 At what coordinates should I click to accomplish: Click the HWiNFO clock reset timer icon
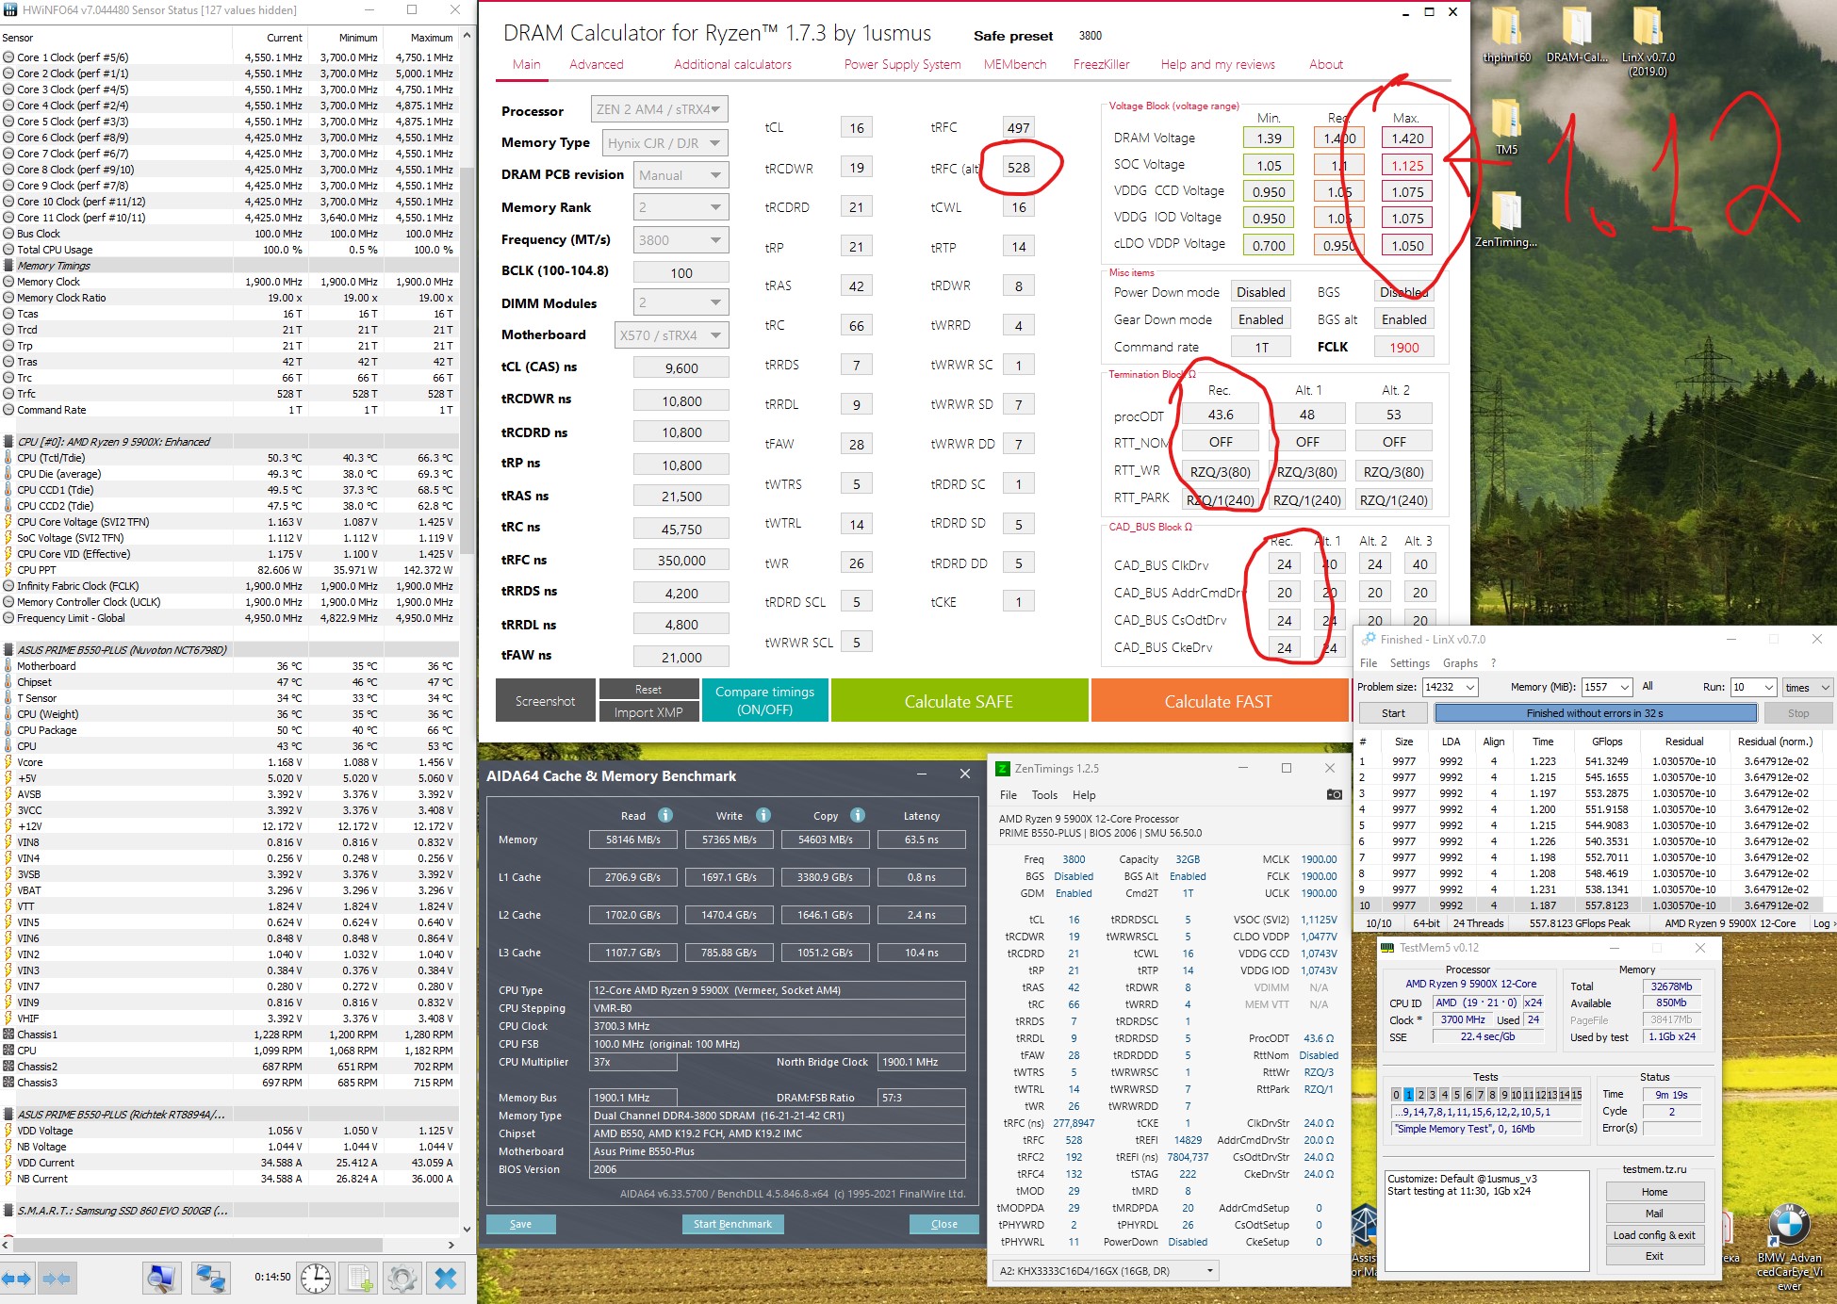pyautogui.click(x=316, y=1279)
